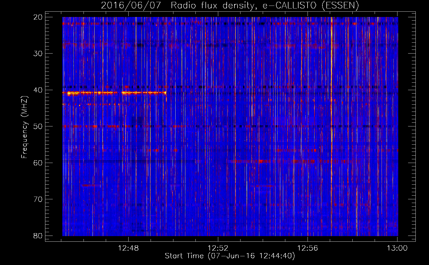Click the 20 MHz frequency tick label
The image size is (429, 265).
38,17
